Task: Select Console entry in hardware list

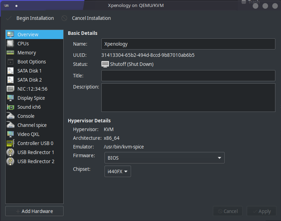Action: (x=34, y=116)
